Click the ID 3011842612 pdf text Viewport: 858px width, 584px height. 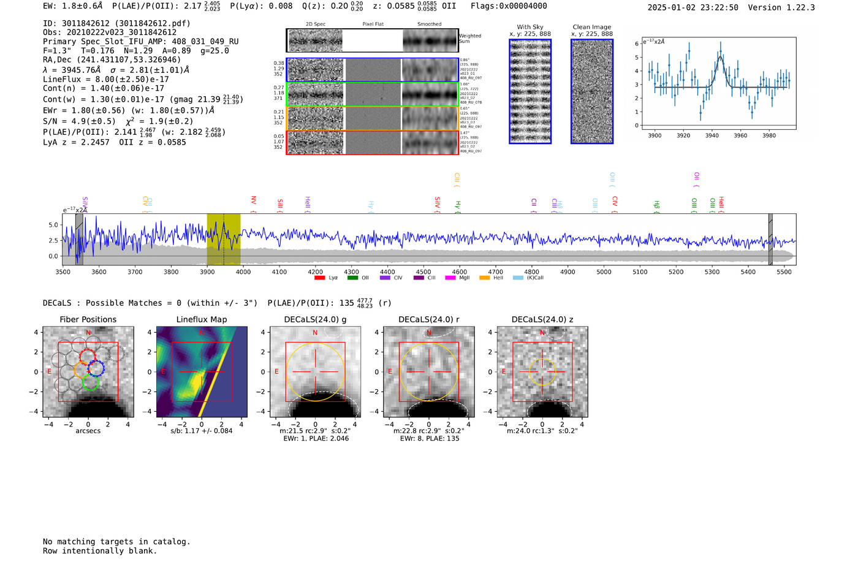116,23
